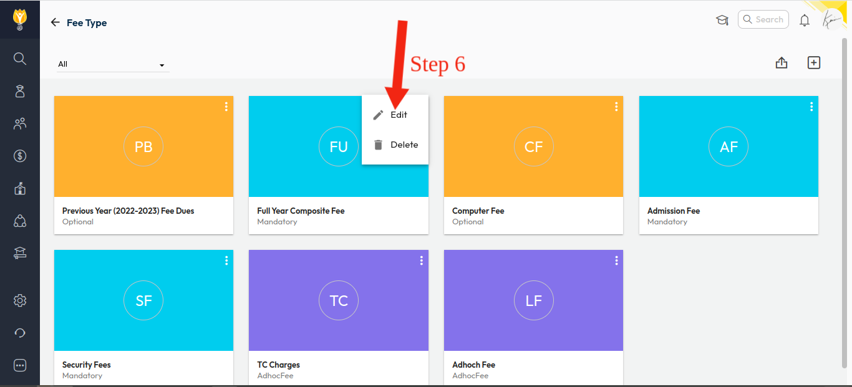Open the dollar fee icon in sidebar
The width and height of the screenshot is (852, 387).
click(20, 156)
